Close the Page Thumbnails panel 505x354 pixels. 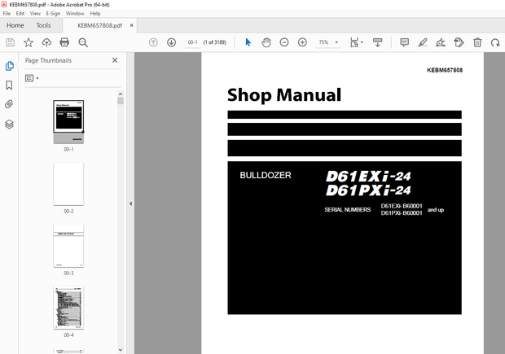tap(115, 60)
